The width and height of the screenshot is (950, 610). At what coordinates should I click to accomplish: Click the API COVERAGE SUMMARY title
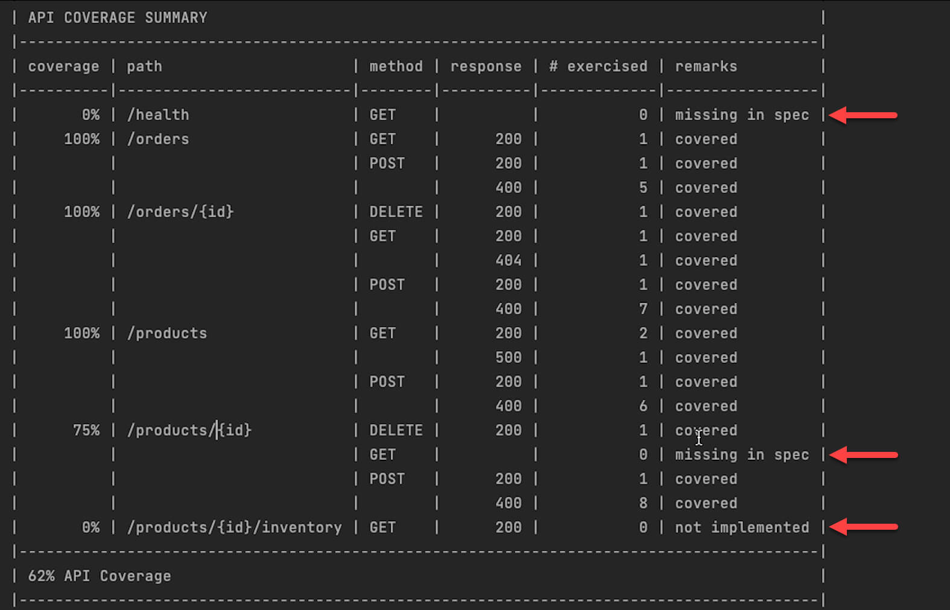point(118,17)
